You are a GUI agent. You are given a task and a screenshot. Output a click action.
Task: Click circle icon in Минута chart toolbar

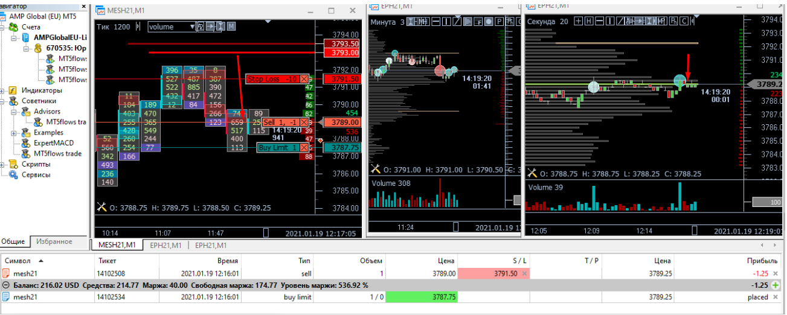pyautogui.click(x=489, y=21)
